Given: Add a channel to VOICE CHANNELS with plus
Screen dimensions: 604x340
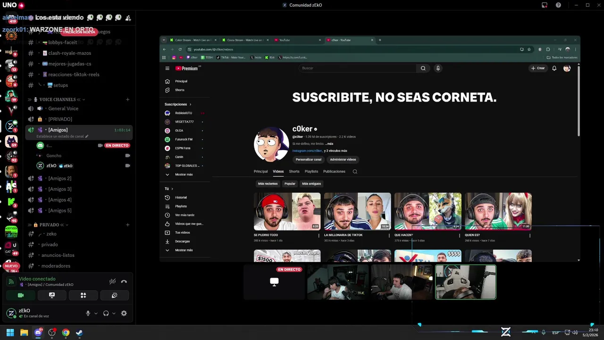Looking at the screenshot, I should click(x=127, y=100).
